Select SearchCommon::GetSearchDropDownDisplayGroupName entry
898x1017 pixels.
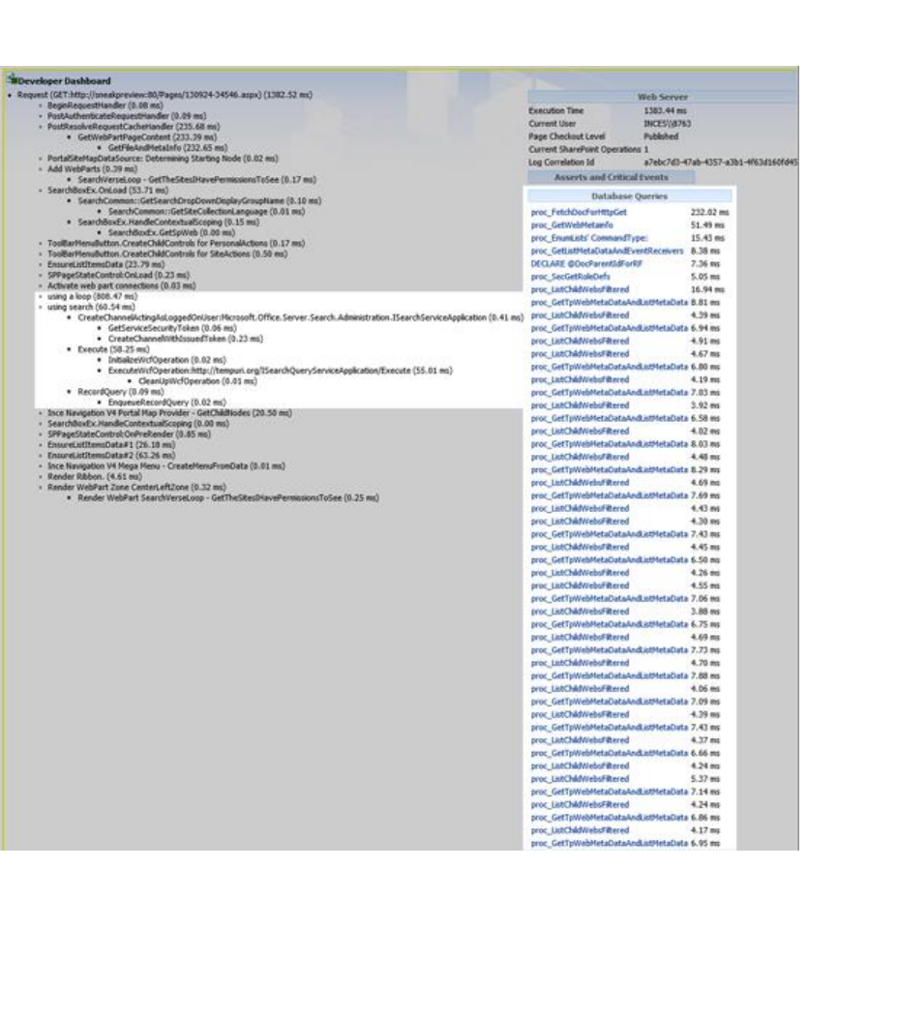pyautogui.click(x=199, y=201)
